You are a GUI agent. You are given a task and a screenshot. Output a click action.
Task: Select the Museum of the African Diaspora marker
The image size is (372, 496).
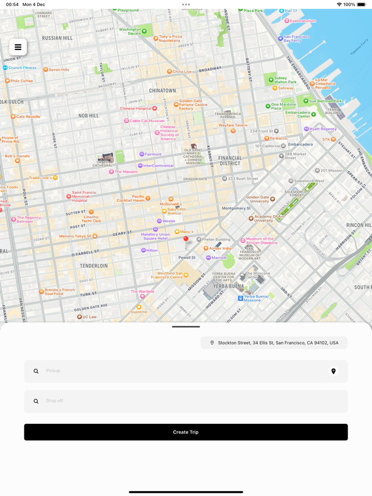coord(243,241)
